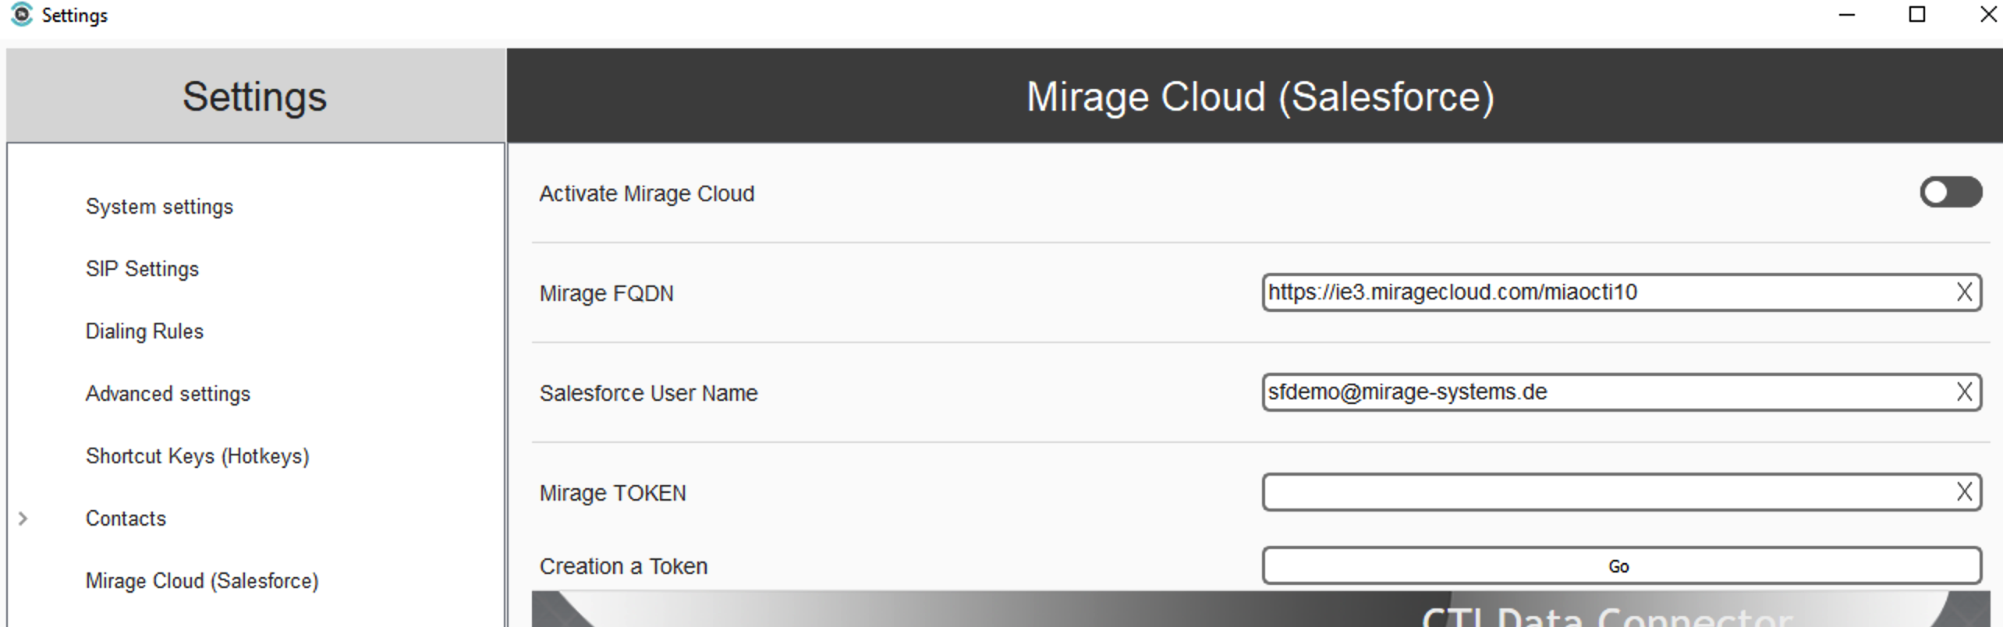
Task: Click the Mirage Cloud (Salesforce) page heading
Action: 1260,97
